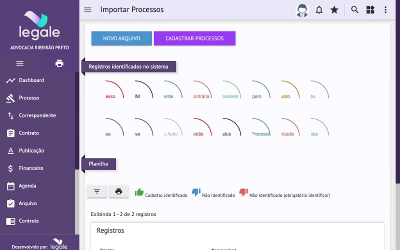The width and height of the screenshot is (400, 250).
Task: Click blue thumbs-down Não Identificado icon
Action: pos(196,192)
